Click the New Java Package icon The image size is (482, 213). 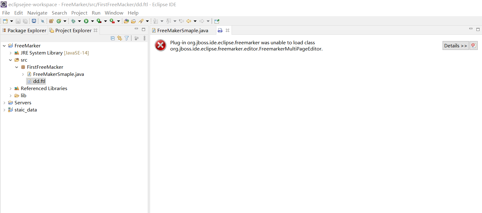(x=51, y=21)
